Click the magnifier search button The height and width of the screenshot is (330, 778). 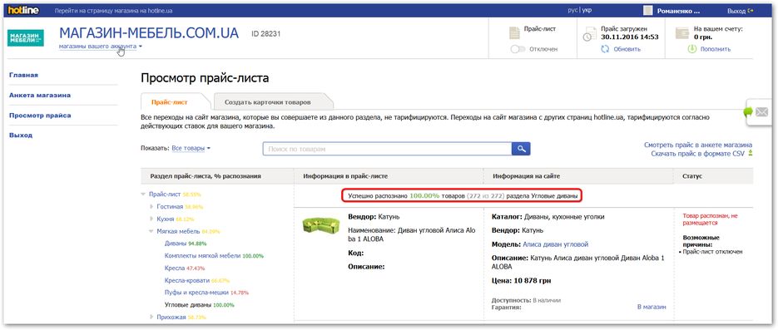[x=521, y=149]
